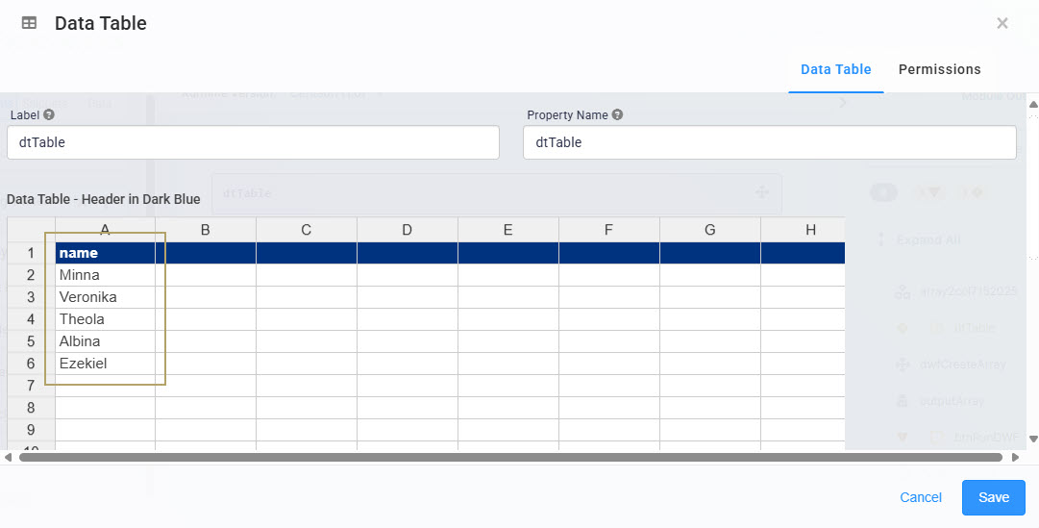Select column G header
The image size is (1039, 528).
pos(709,230)
